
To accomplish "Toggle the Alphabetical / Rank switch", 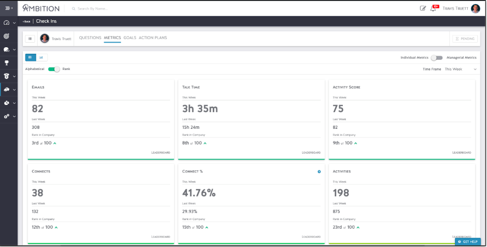I will pyautogui.click(x=54, y=69).
